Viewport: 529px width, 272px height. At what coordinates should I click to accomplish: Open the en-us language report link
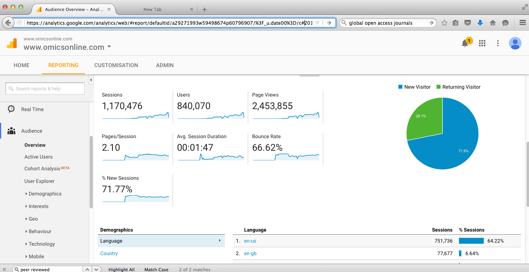pyautogui.click(x=250, y=241)
